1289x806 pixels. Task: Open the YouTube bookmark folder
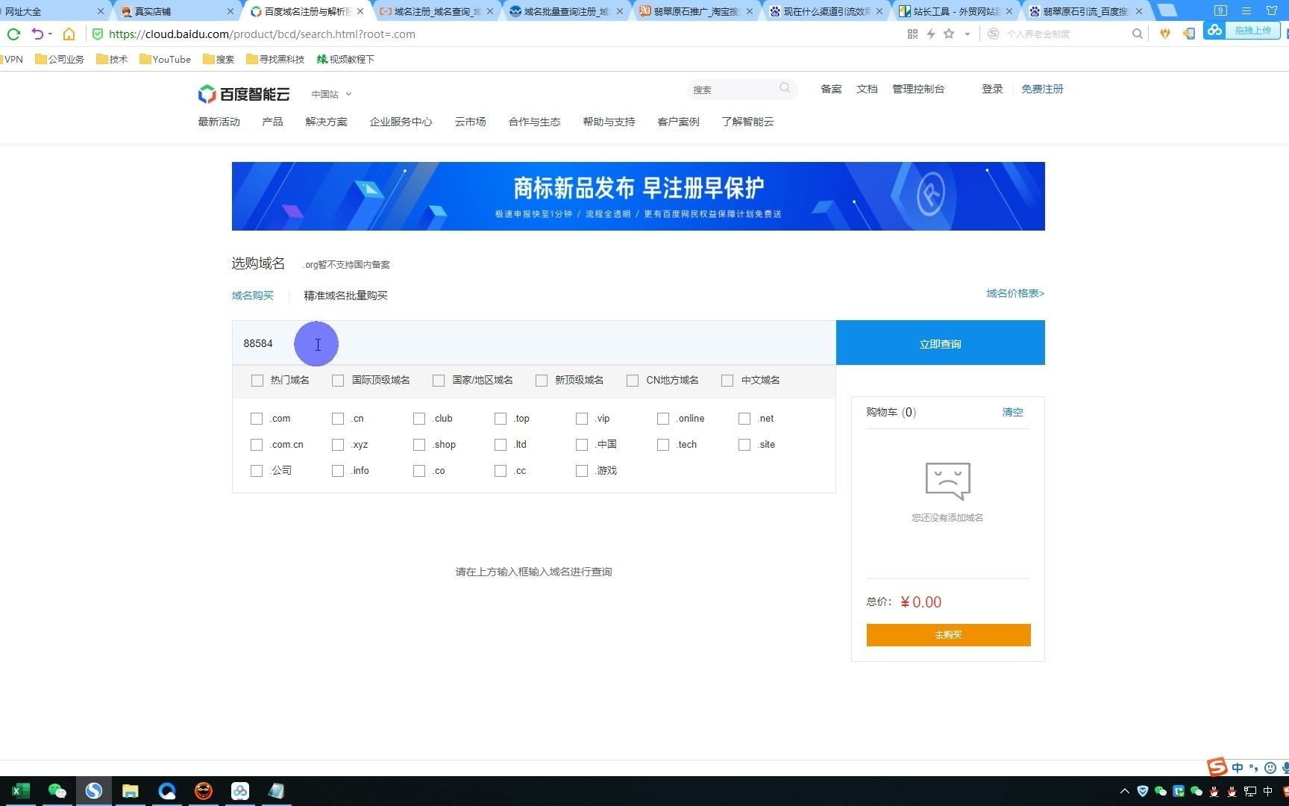coord(165,59)
